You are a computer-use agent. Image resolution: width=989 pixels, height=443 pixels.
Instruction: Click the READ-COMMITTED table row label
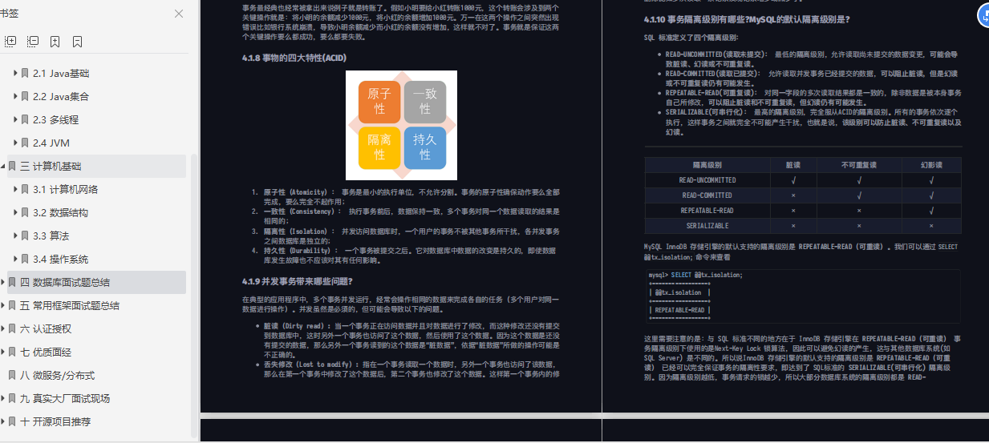(707, 195)
